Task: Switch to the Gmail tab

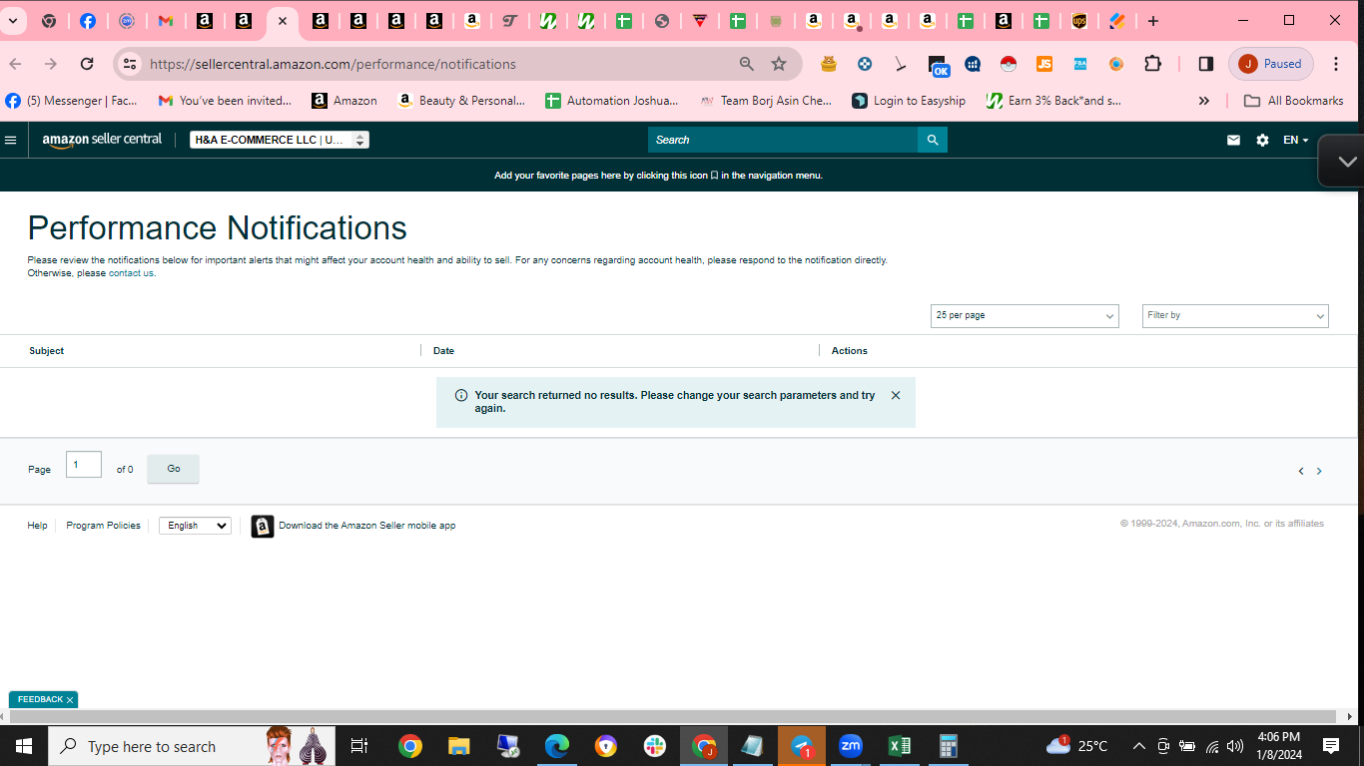Action: point(166,21)
